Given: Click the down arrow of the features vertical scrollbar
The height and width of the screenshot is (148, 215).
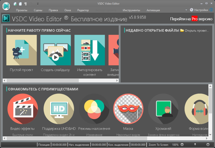Looking at the screenshot, I should coord(210,135).
